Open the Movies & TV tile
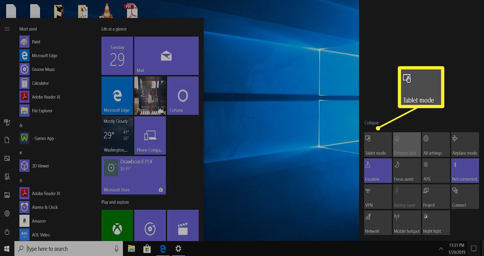 (x=183, y=225)
